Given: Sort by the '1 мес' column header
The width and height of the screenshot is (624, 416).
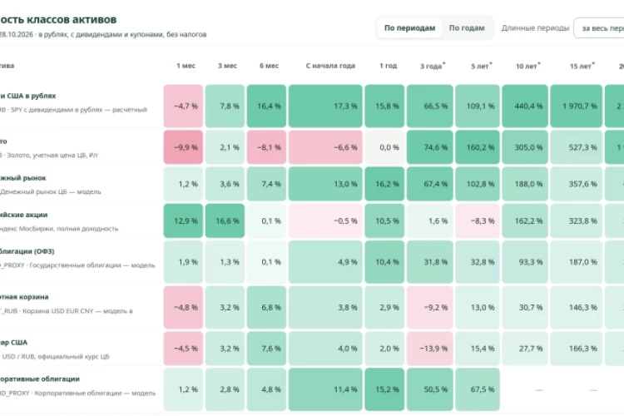Looking at the screenshot, I should [186, 66].
